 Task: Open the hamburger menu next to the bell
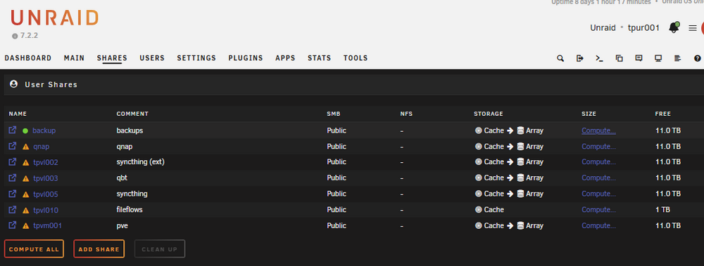692,28
